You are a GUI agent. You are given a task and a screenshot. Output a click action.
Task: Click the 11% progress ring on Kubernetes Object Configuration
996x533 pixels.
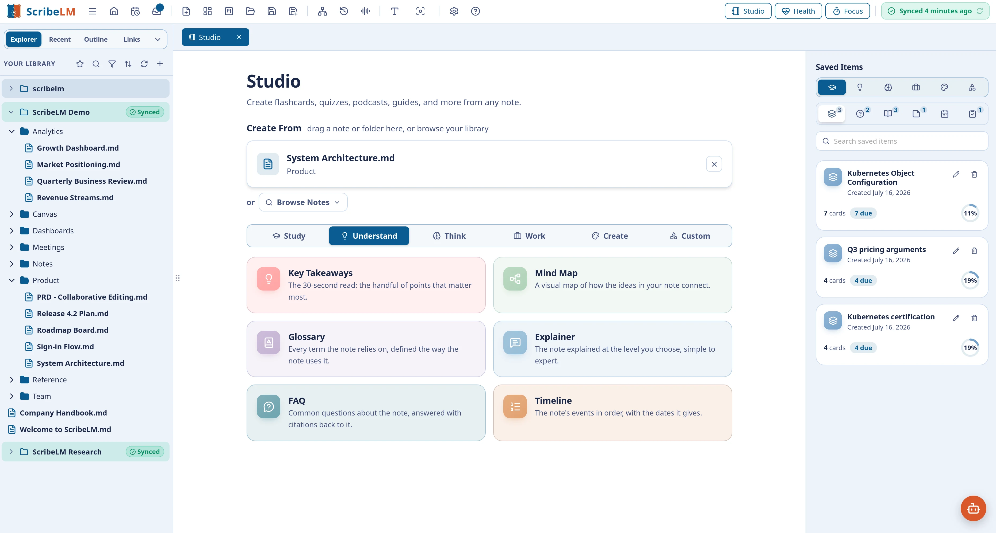(970, 213)
